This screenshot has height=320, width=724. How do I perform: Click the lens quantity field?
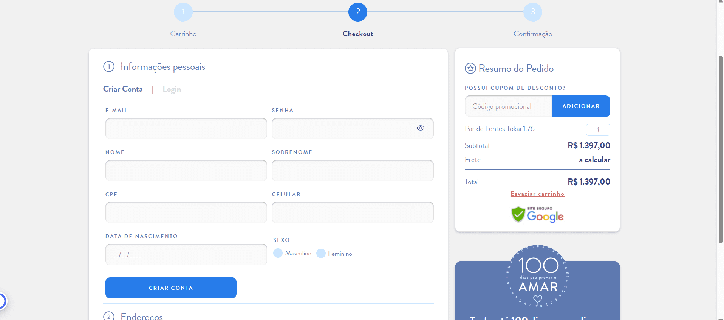click(x=598, y=130)
